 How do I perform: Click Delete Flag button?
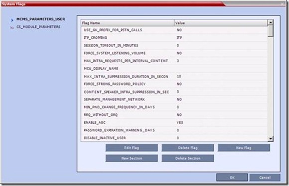tap(188, 148)
